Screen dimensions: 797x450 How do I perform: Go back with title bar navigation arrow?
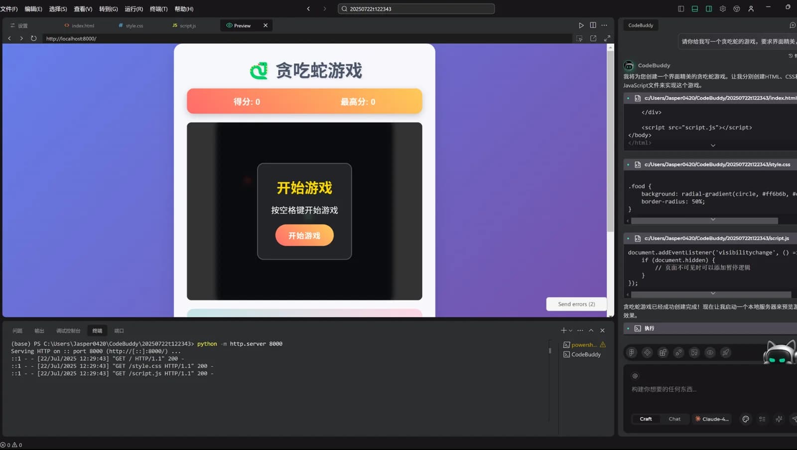click(308, 8)
